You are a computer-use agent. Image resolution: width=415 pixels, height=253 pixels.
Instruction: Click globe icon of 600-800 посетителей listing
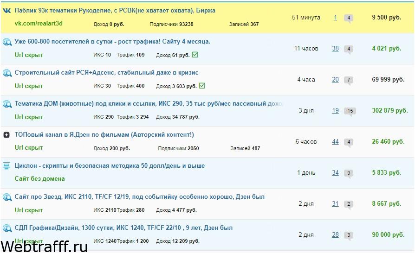click(7, 42)
